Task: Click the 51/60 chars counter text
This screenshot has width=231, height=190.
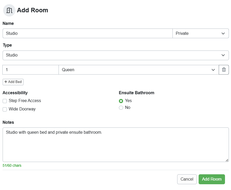Action: (12, 165)
